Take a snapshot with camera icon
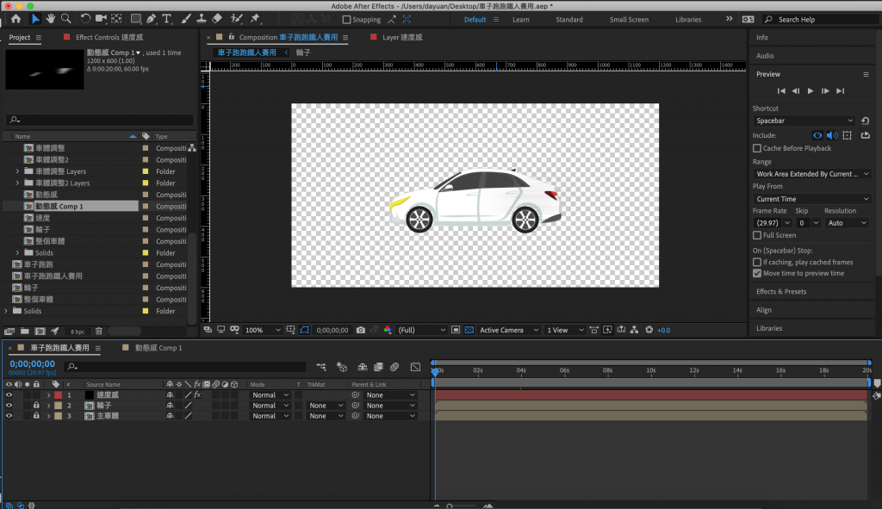Image resolution: width=882 pixels, height=509 pixels. (x=360, y=330)
